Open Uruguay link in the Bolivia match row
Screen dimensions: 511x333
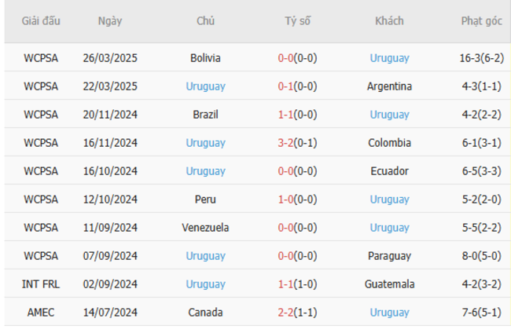coord(389,58)
